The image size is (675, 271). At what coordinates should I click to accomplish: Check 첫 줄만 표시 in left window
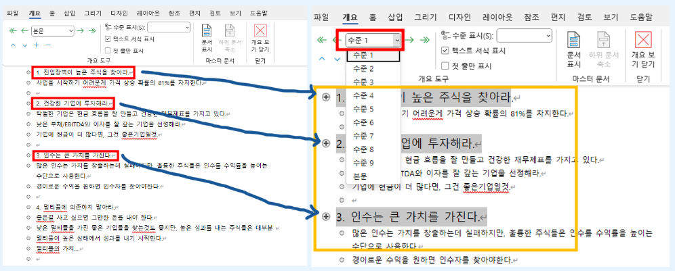[108, 51]
